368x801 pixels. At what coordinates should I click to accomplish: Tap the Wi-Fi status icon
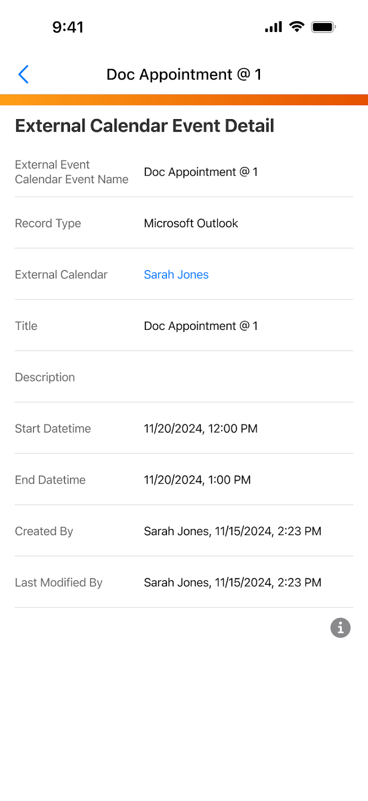click(x=297, y=27)
